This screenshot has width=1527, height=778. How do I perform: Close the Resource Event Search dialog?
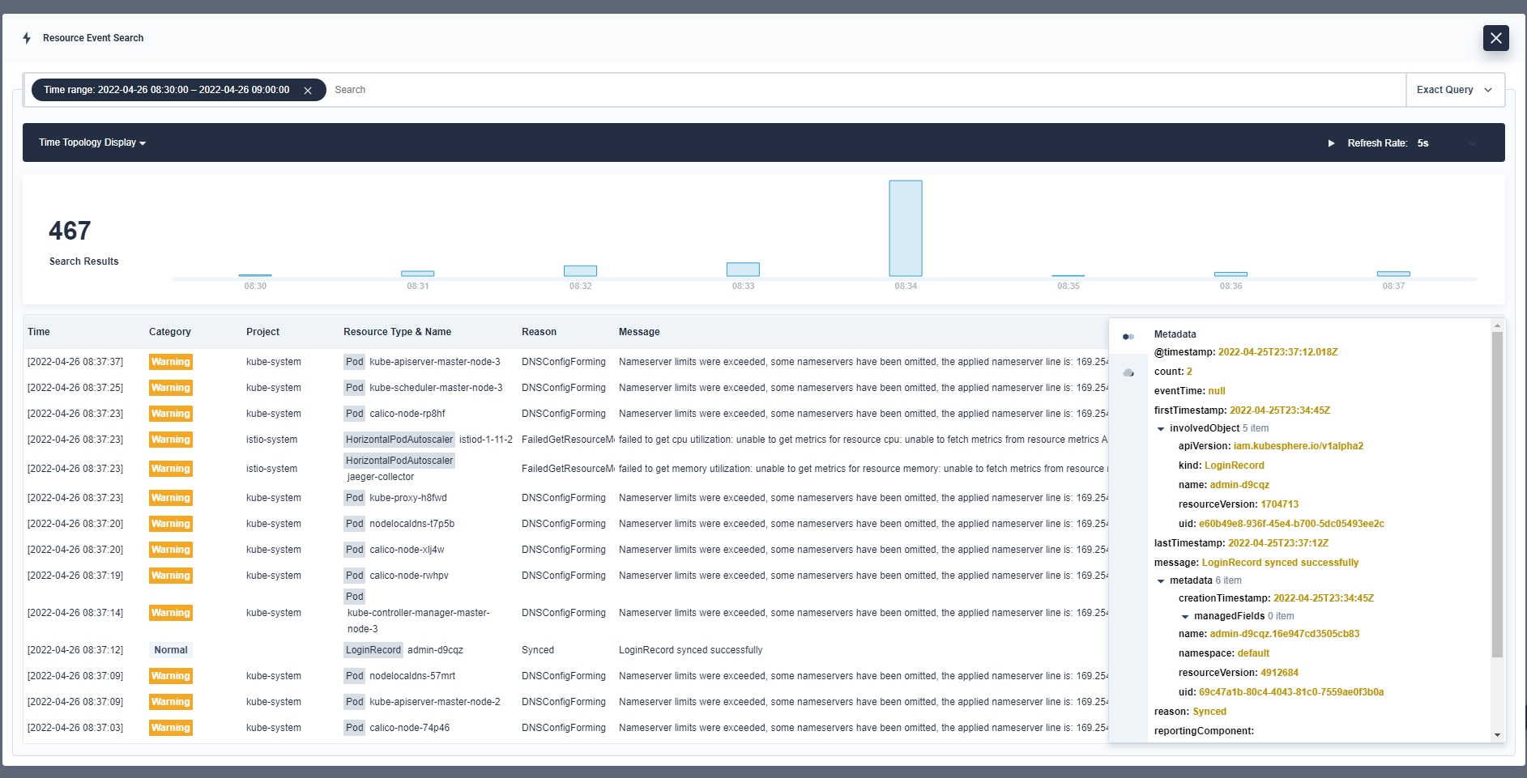[1495, 38]
